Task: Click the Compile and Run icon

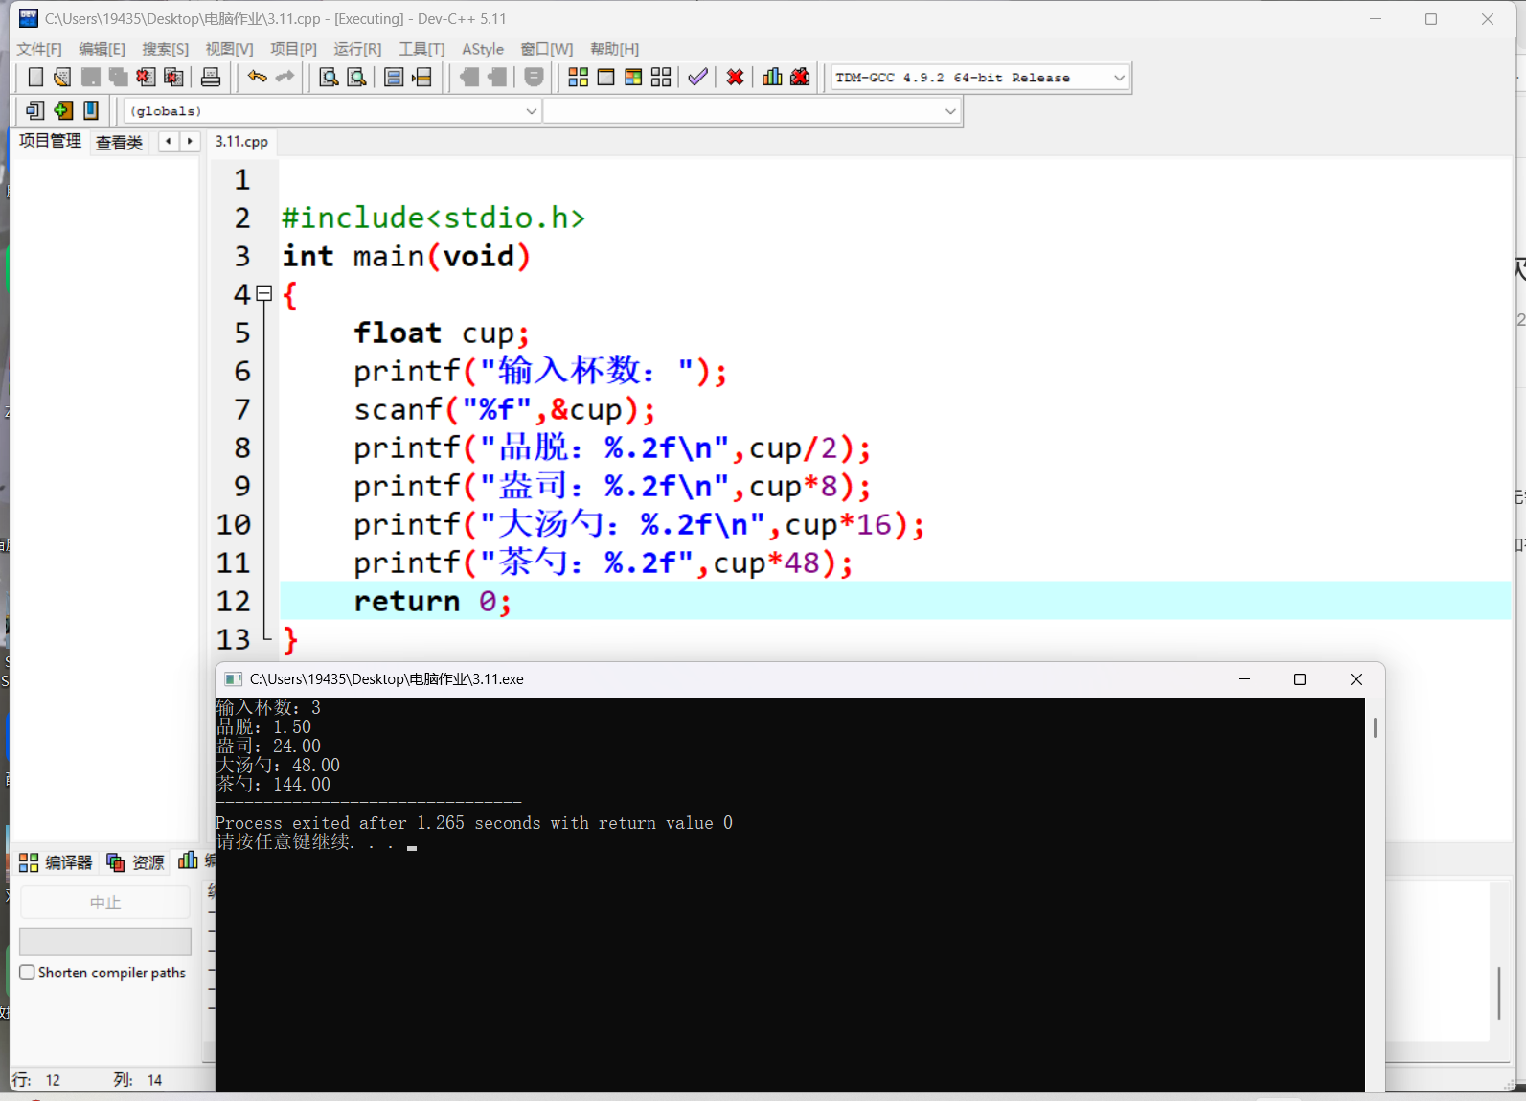Action: 633,78
